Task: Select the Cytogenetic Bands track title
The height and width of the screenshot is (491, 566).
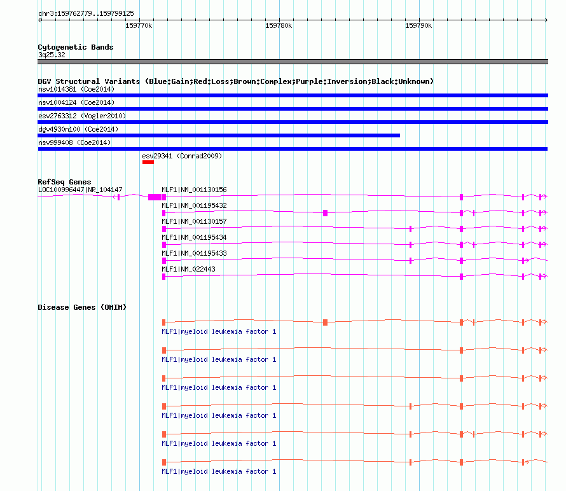Action: pos(76,47)
